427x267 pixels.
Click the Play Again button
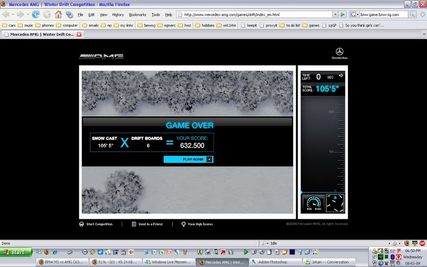[x=188, y=159]
